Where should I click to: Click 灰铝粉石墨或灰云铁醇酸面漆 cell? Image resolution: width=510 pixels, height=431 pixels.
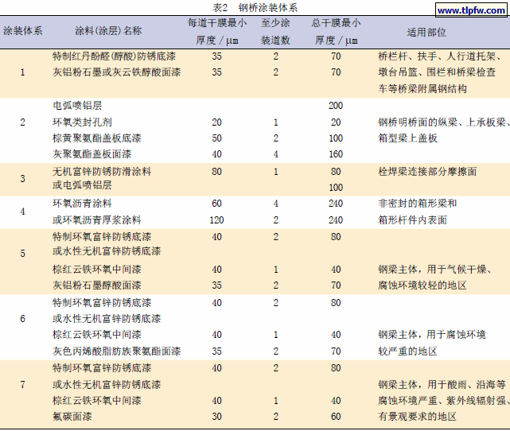pyautogui.click(x=117, y=72)
